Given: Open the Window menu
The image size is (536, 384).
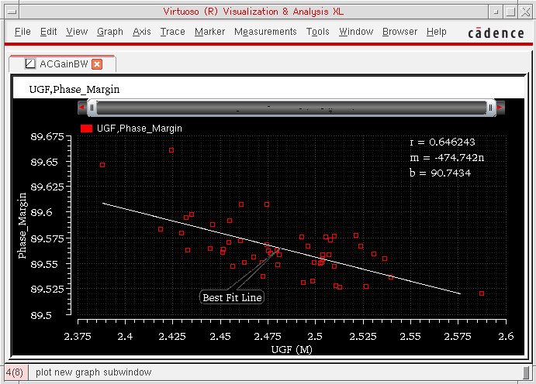Looking at the screenshot, I should point(356,32).
